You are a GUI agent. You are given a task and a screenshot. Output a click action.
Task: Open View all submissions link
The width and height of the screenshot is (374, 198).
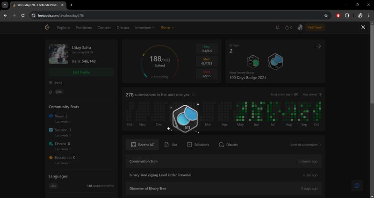point(306,145)
